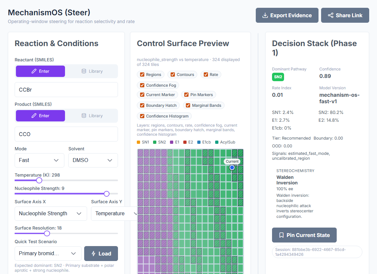
Task: Switch Reactant input to Library tab
Action: click(x=92, y=71)
